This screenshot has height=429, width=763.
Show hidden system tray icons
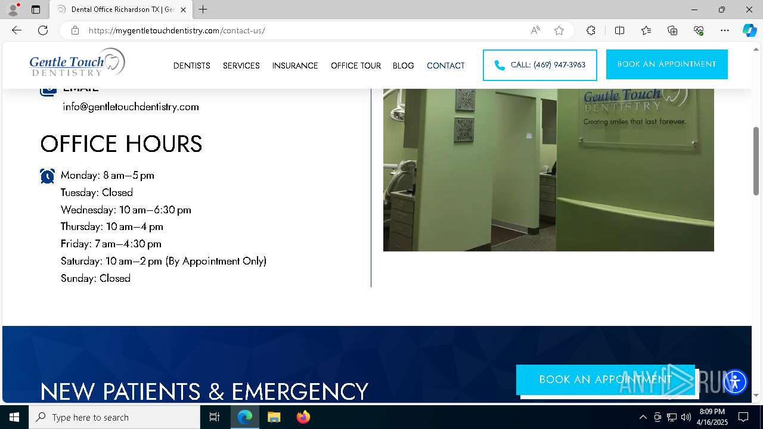click(643, 417)
